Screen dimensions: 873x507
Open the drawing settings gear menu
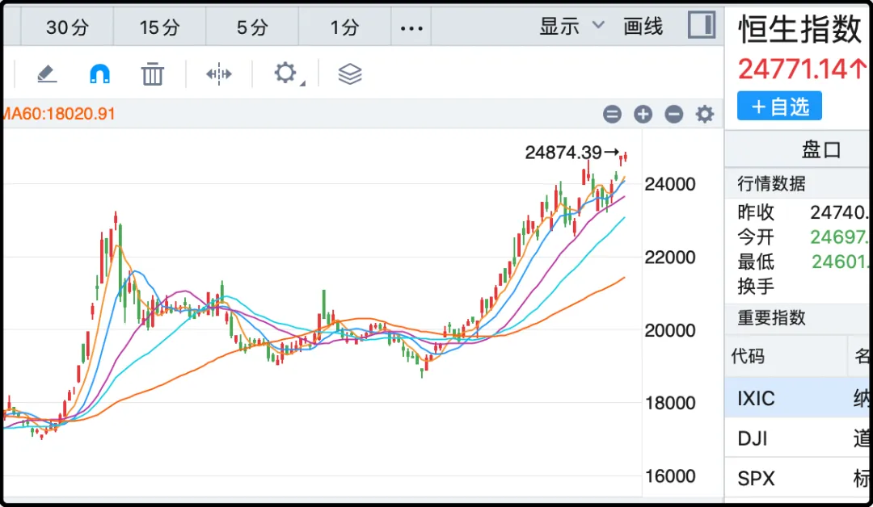(x=285, y=73)
